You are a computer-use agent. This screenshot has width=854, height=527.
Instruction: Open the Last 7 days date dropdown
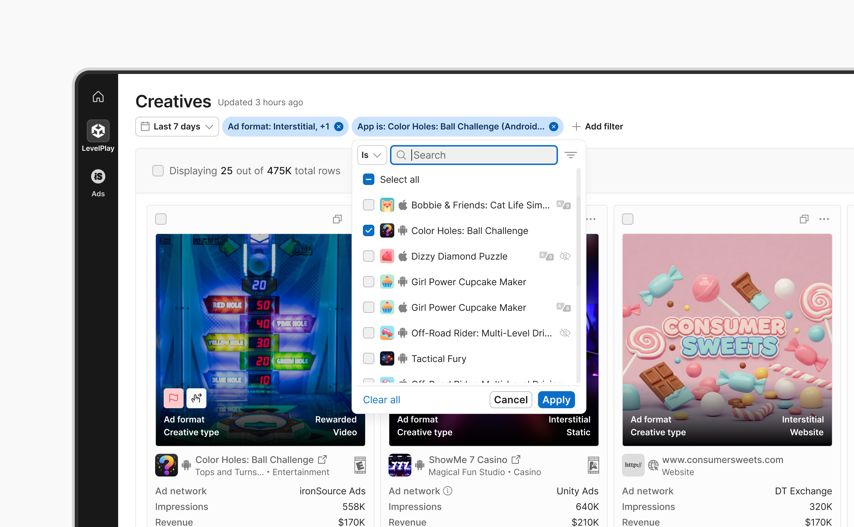(177, 127)
